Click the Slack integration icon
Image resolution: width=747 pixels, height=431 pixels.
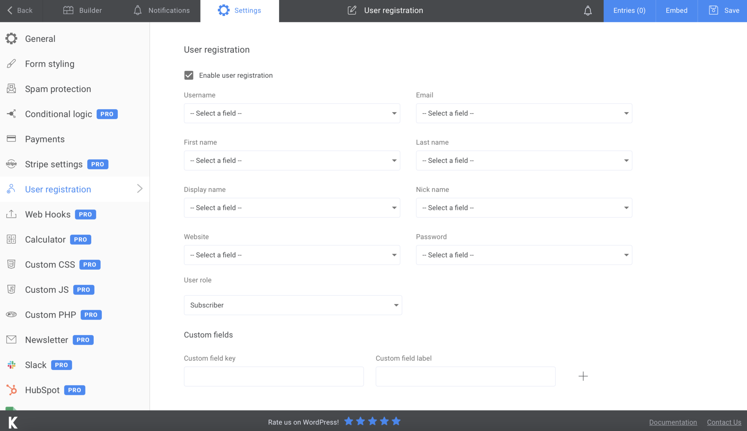(x=11, y=365)
